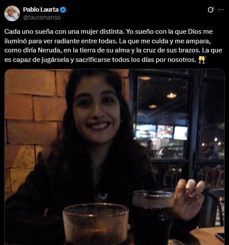Click the dark beer glass with foam

click(x=153, y=217)
